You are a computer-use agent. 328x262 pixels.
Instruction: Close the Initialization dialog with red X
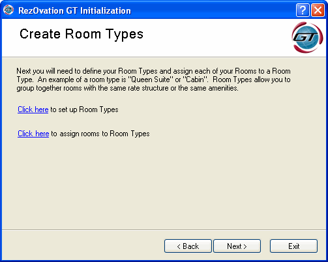[318, 10]
